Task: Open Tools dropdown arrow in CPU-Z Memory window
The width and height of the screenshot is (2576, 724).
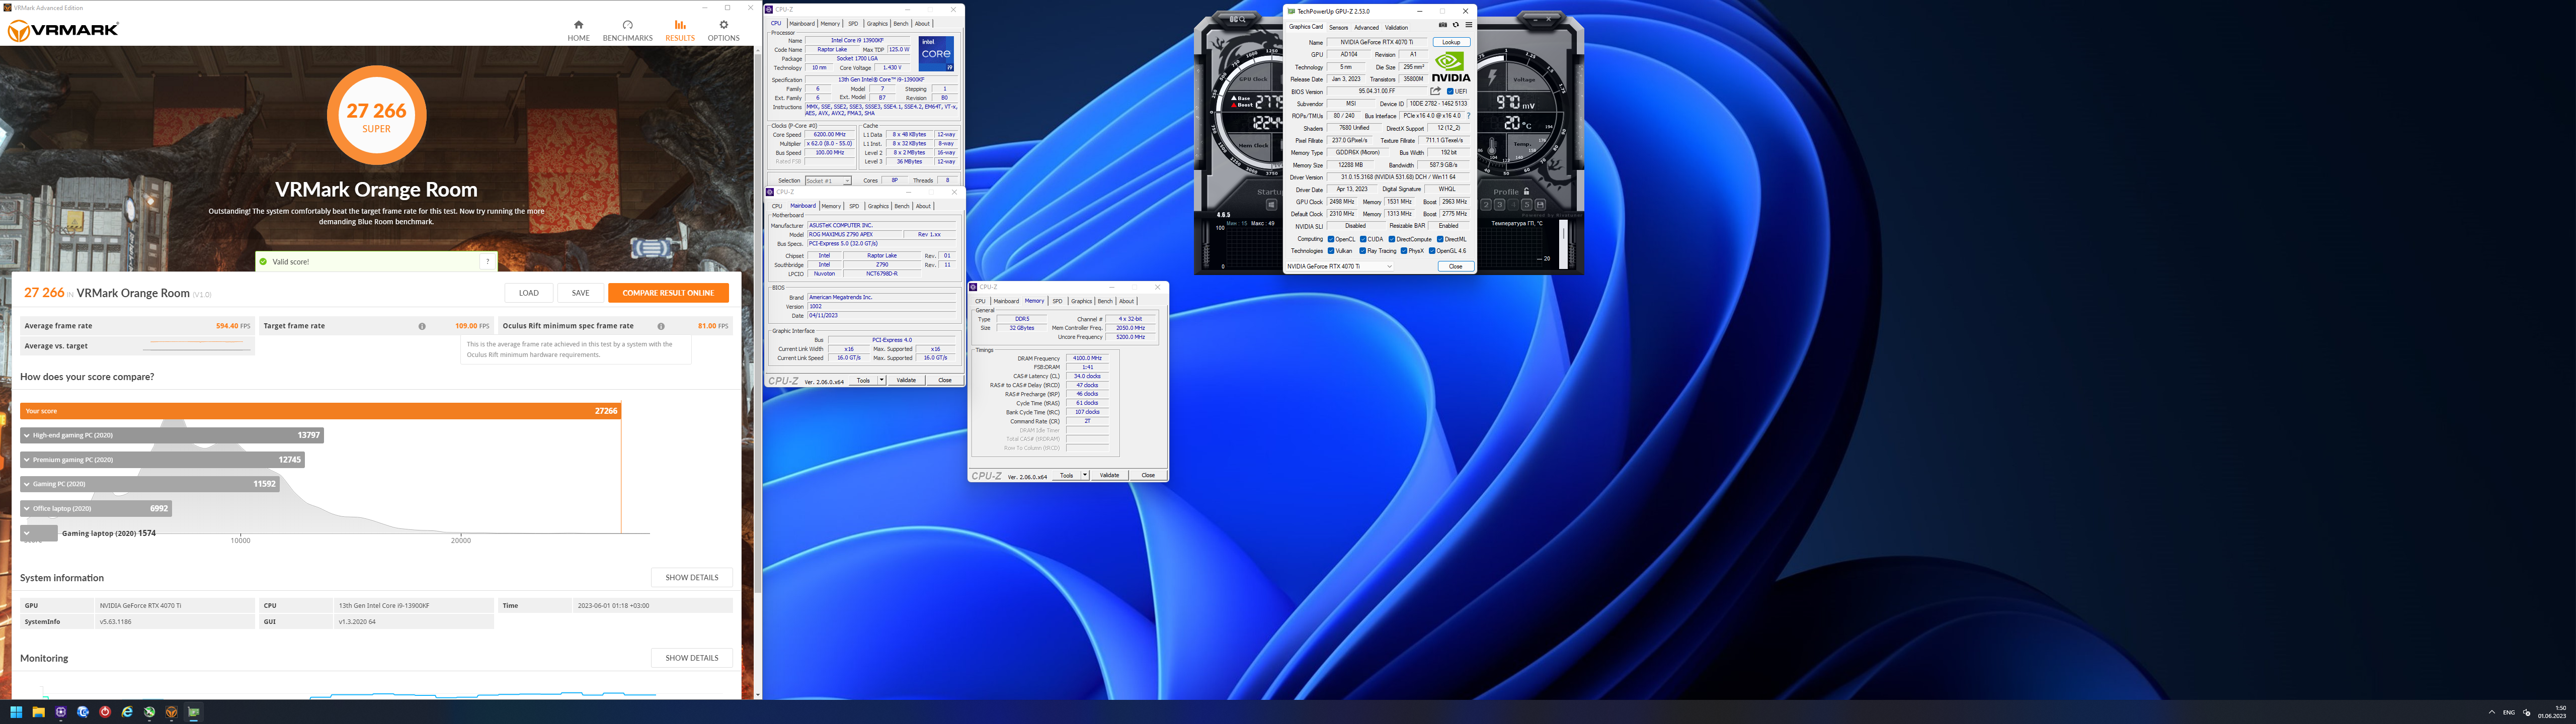Action: (x=1085, y=475)
